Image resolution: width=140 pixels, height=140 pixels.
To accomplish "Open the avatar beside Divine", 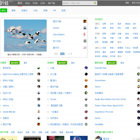I will pos(138,118).
